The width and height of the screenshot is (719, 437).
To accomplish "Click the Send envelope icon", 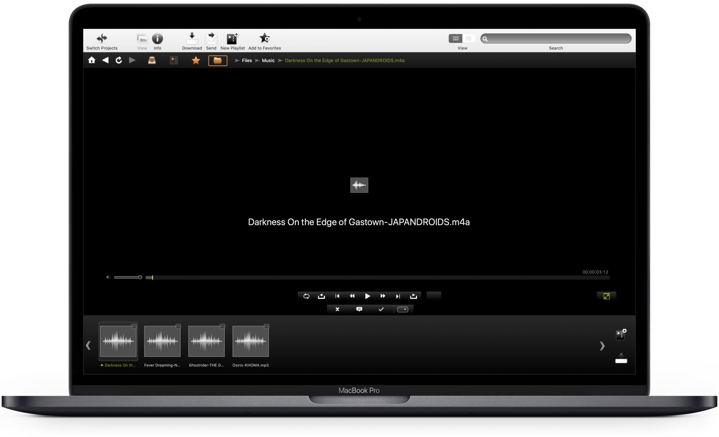I will click(x=211, y=39).
